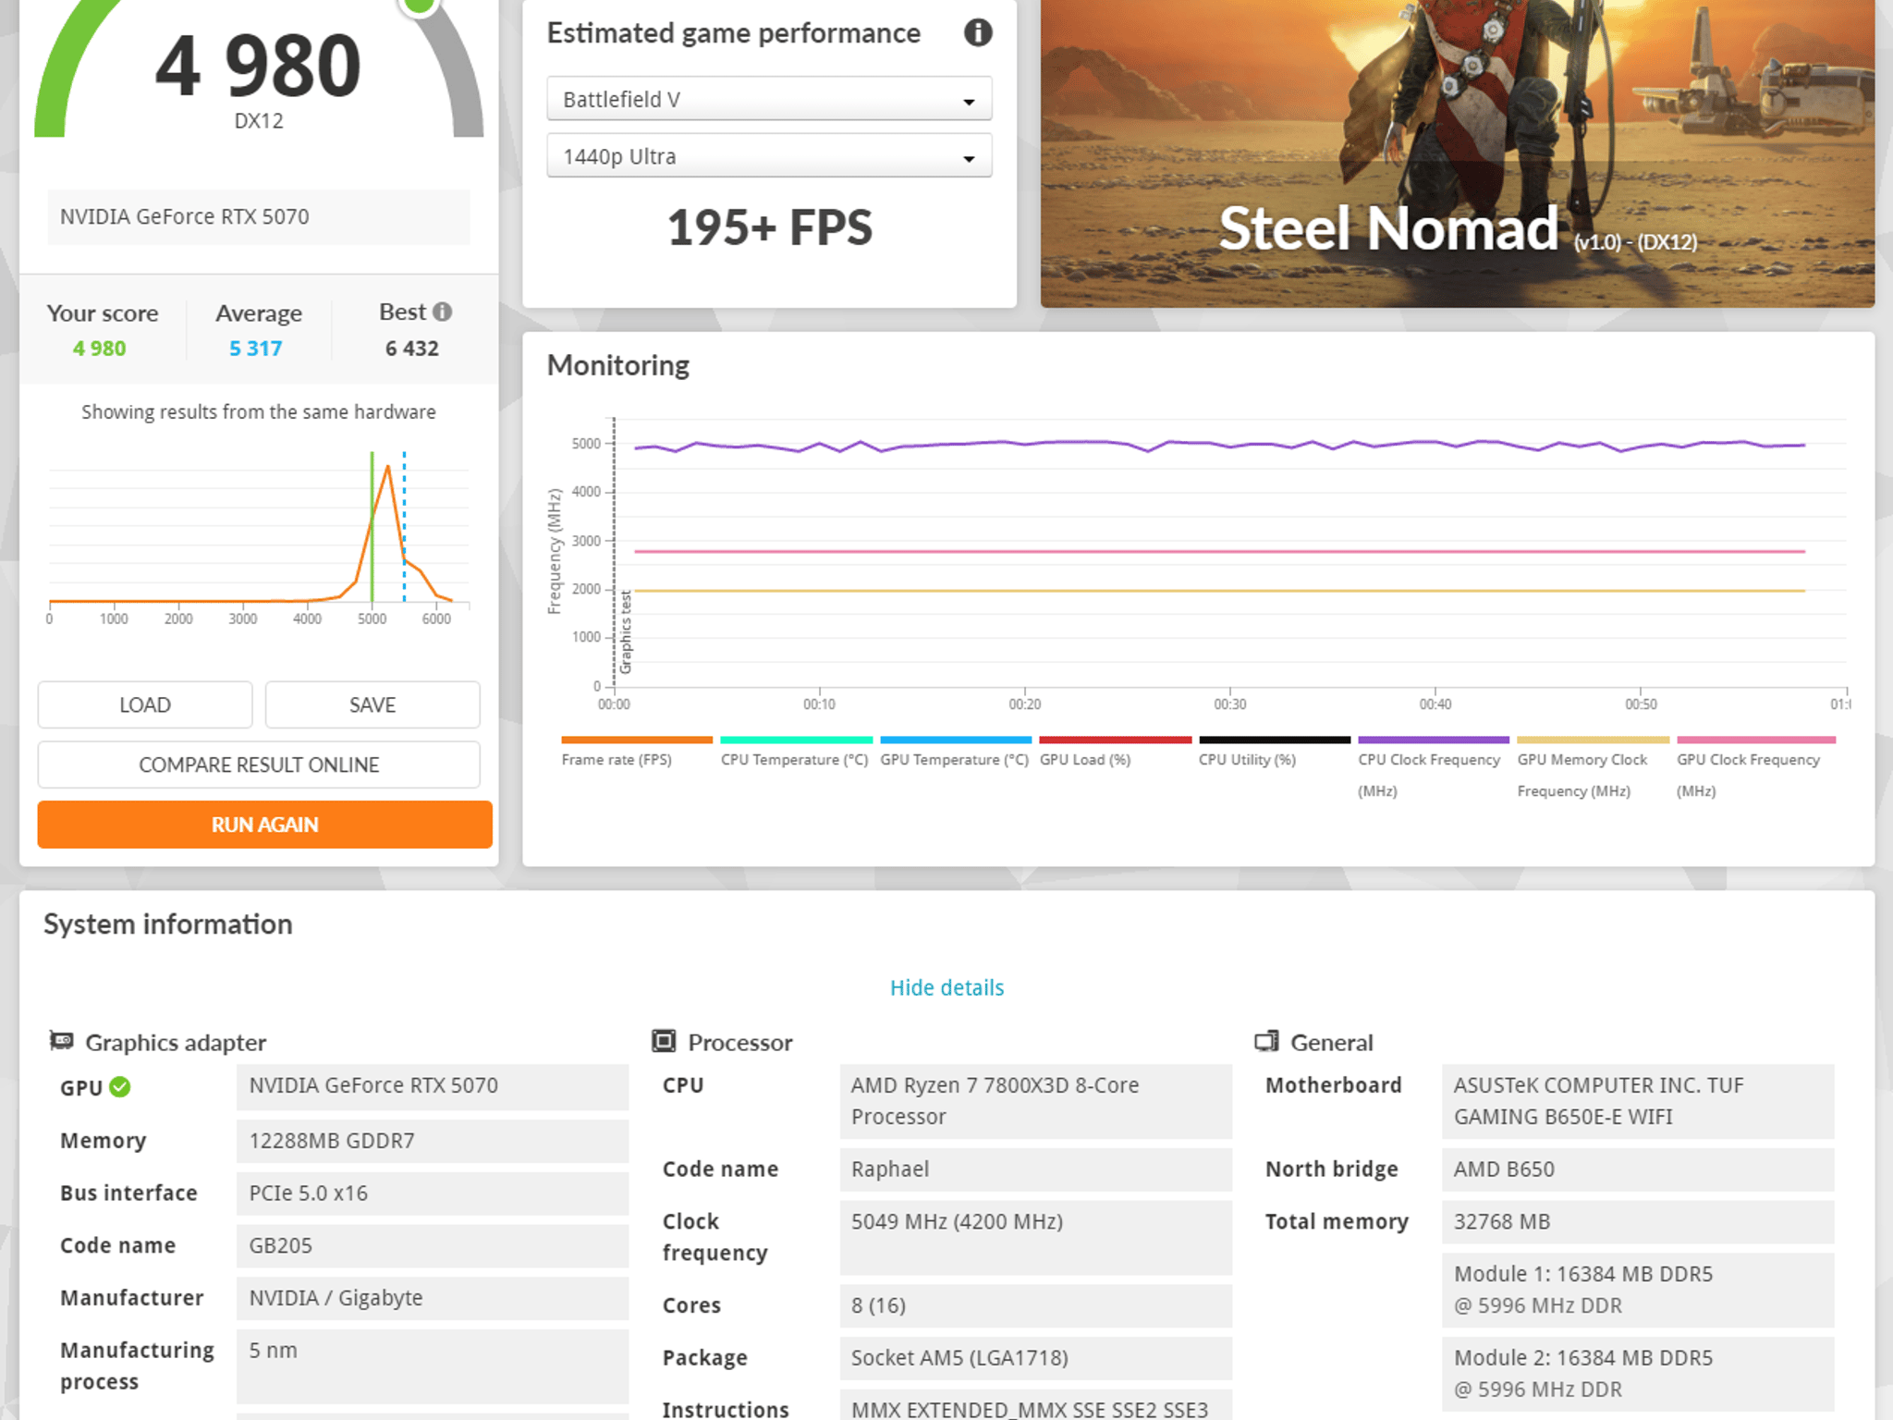Click the Bus interface value PCIe 5.0 x16

coord(433,1194)
